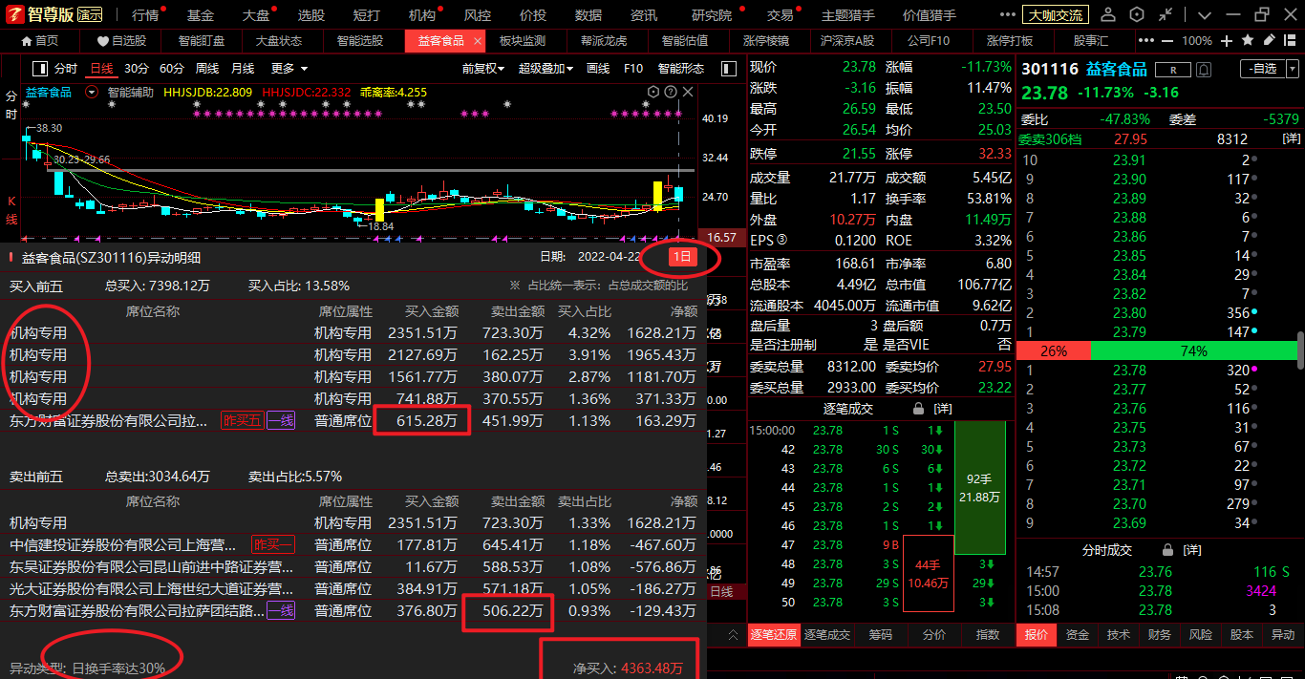The image size is (1305, 679).
Task: Select the 60分 chart period
Action: point(172,69)
